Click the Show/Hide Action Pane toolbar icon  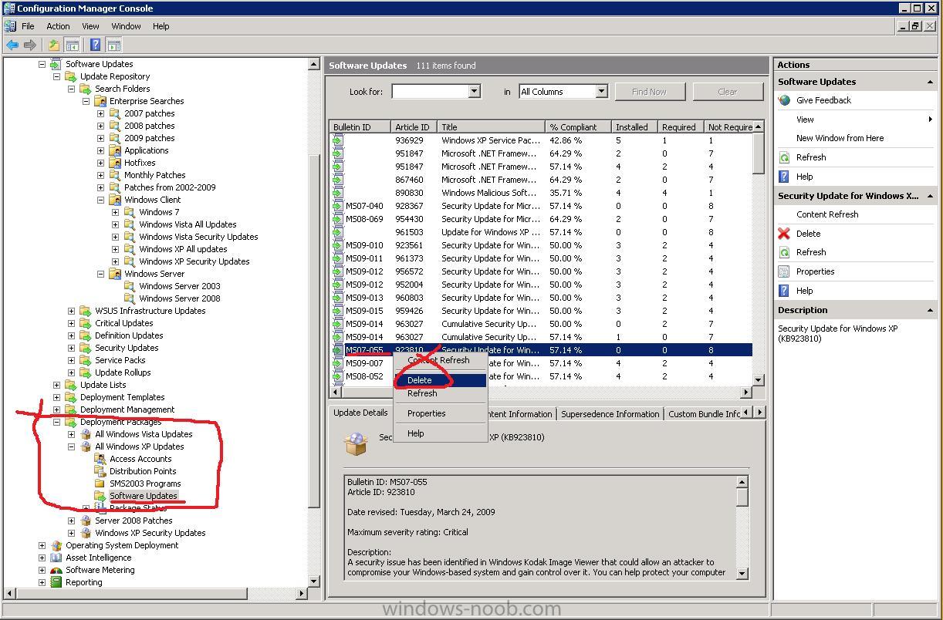113,45
